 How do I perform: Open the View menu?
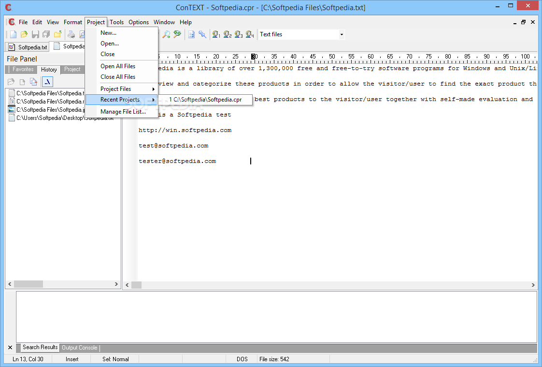tap(53, 22)
